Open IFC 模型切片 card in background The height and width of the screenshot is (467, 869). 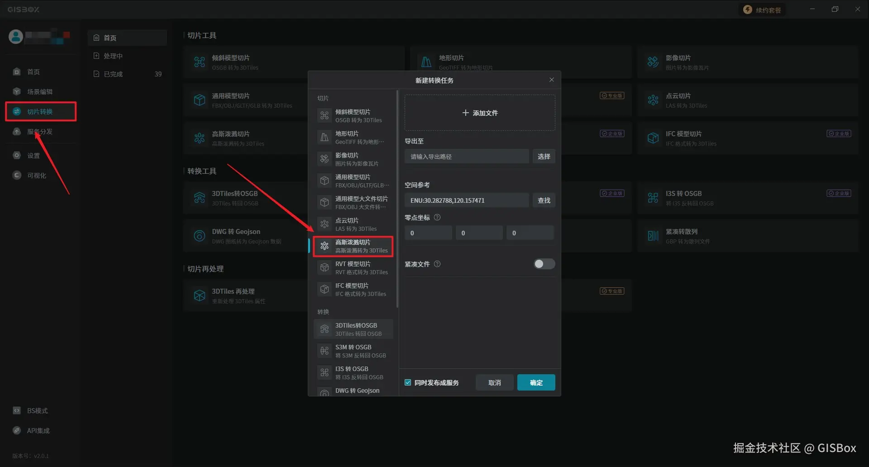[x=748, y=138]
